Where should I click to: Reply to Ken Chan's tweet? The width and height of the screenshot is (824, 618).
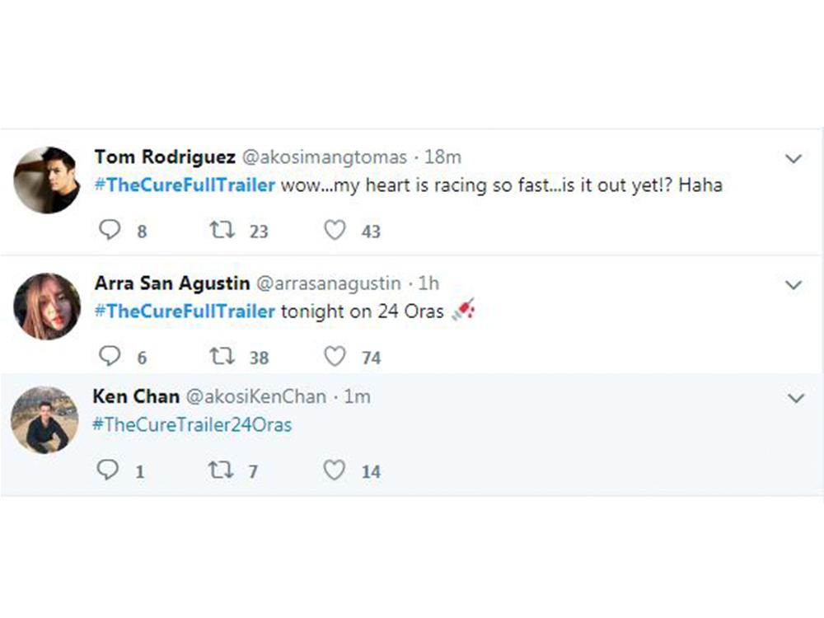coord(108,470)
